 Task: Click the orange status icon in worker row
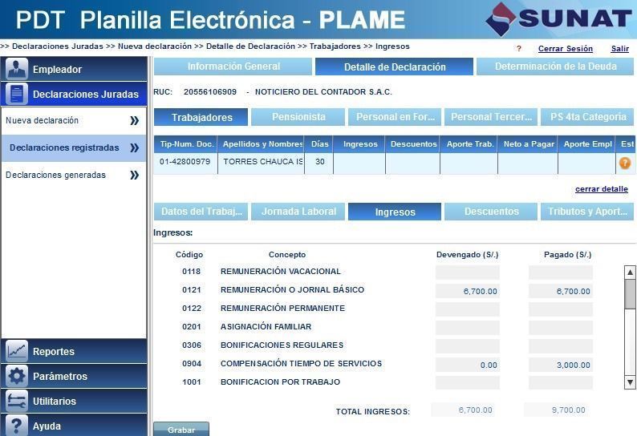tap(625, 163)
